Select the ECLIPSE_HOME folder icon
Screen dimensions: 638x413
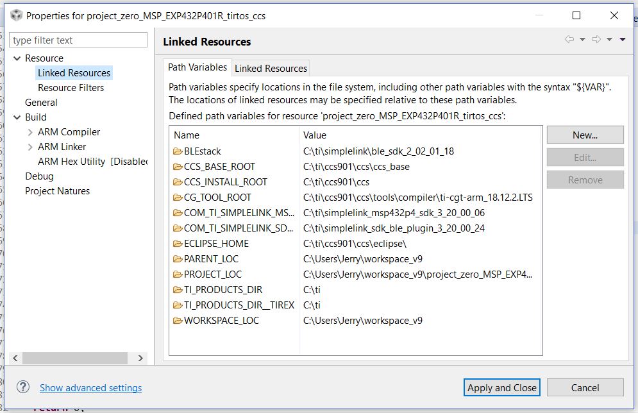pyautogui.click(x=178, y=244)
